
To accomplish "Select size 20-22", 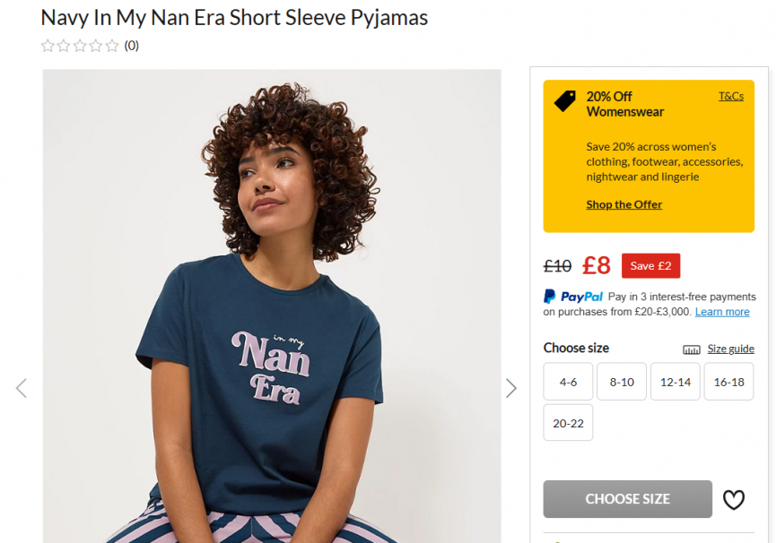I will click(x=568, y=423).
